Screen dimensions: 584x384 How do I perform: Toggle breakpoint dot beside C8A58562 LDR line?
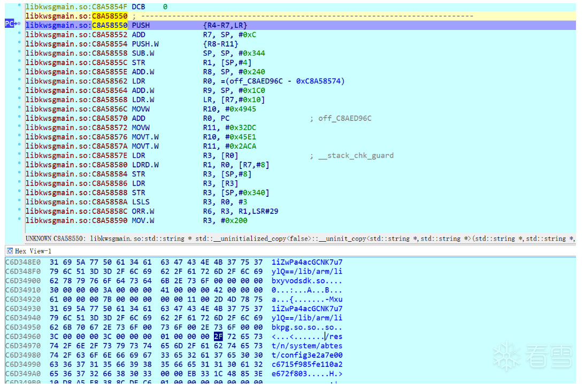pos(19,80)
